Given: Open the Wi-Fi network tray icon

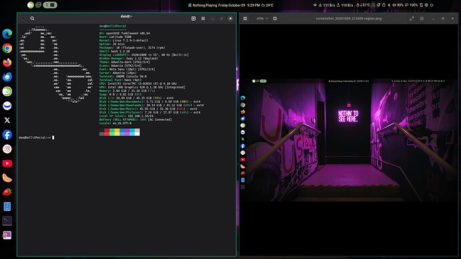Looking at the screenshot, I should 315,5.
